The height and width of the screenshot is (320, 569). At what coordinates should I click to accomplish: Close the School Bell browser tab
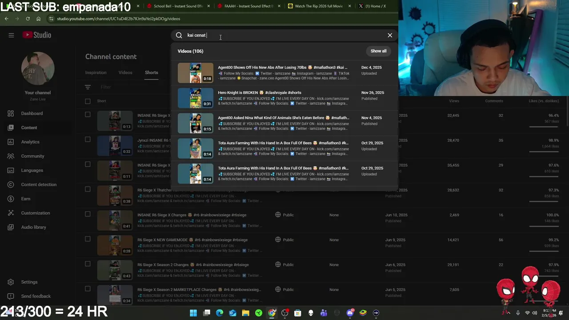pos(208,6)
